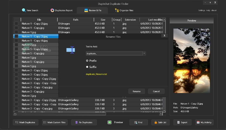
Task: Open the About menu
Action: tap(214, 10)
